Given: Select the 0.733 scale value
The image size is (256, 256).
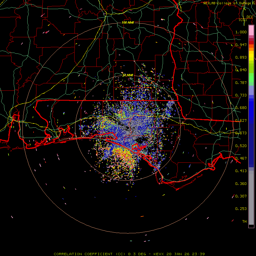Looking at the screenshot, I should pyautogui.click(x=241, y=95).
